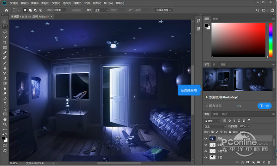This screenshot has height=166, width=277.
Task: Select the Pen tool
Action: click(x=5, y=99)
